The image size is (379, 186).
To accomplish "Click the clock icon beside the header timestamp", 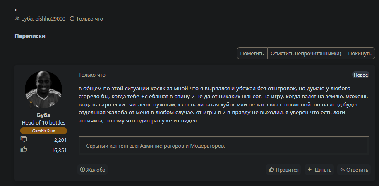I will pos(72,19).
